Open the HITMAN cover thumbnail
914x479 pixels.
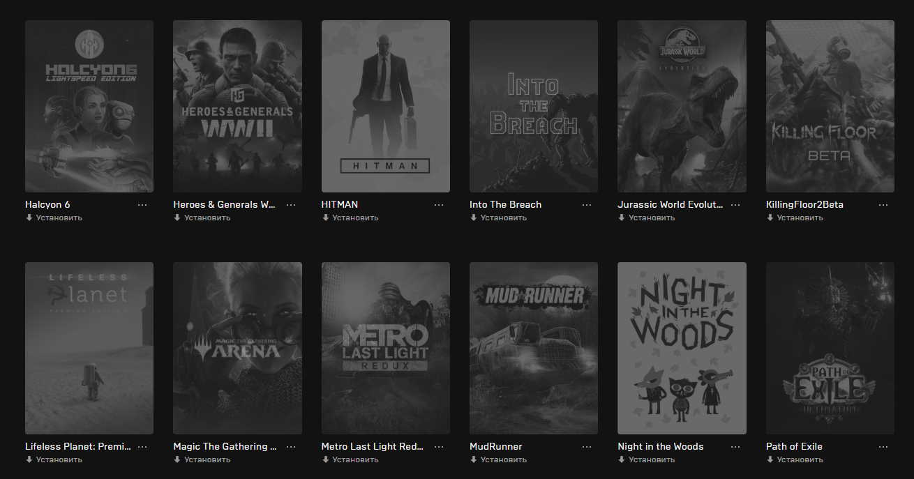(x=386, y=106)
